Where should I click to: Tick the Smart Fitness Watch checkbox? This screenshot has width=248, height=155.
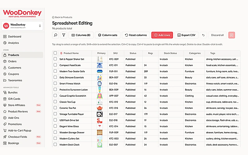55,83
